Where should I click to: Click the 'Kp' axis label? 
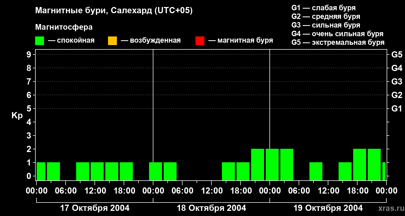17,116
